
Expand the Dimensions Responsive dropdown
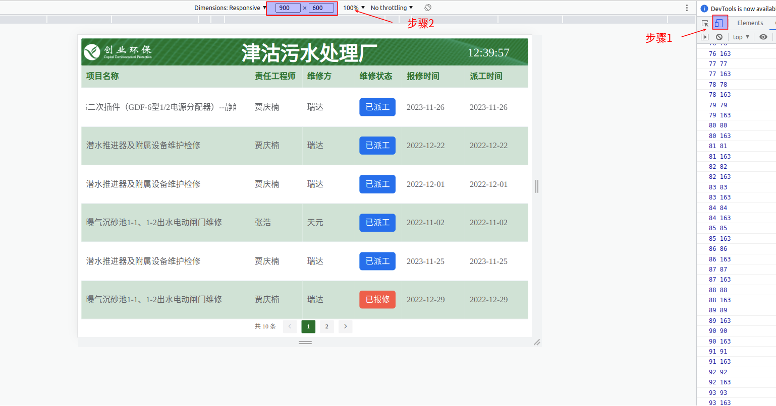point(230,8)
